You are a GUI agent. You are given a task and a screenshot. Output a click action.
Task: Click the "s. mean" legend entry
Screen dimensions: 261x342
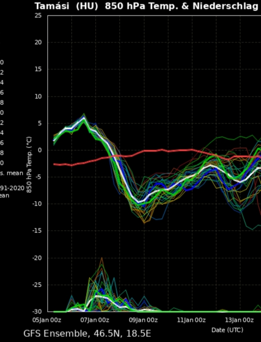(x=11, y=173)
